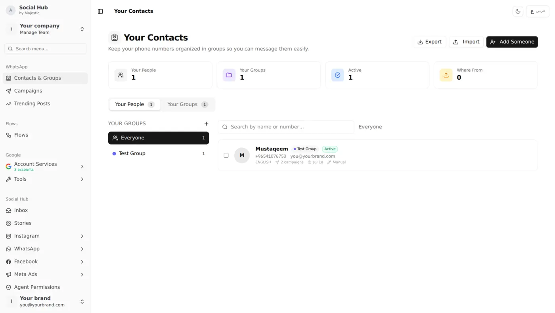Click the Trending Posts arrow icon

[8, 104]
